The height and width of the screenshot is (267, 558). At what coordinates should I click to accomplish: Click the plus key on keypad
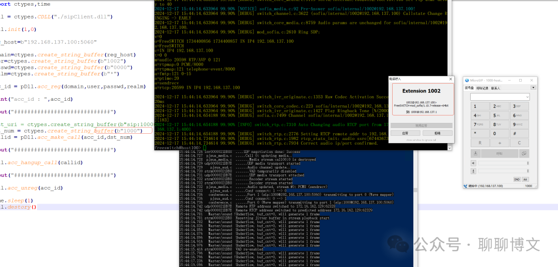pyautogui.click(x=500, y=143)
